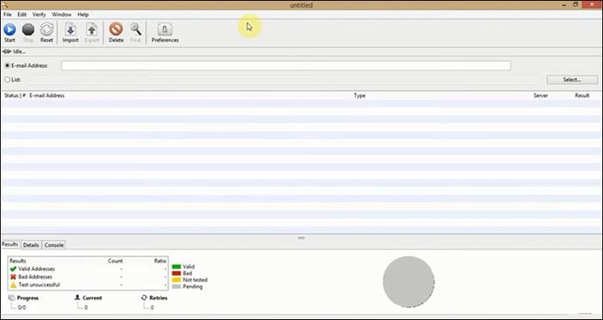
Task: Click the Delete toolbar icon
Action: pos(115,29)
